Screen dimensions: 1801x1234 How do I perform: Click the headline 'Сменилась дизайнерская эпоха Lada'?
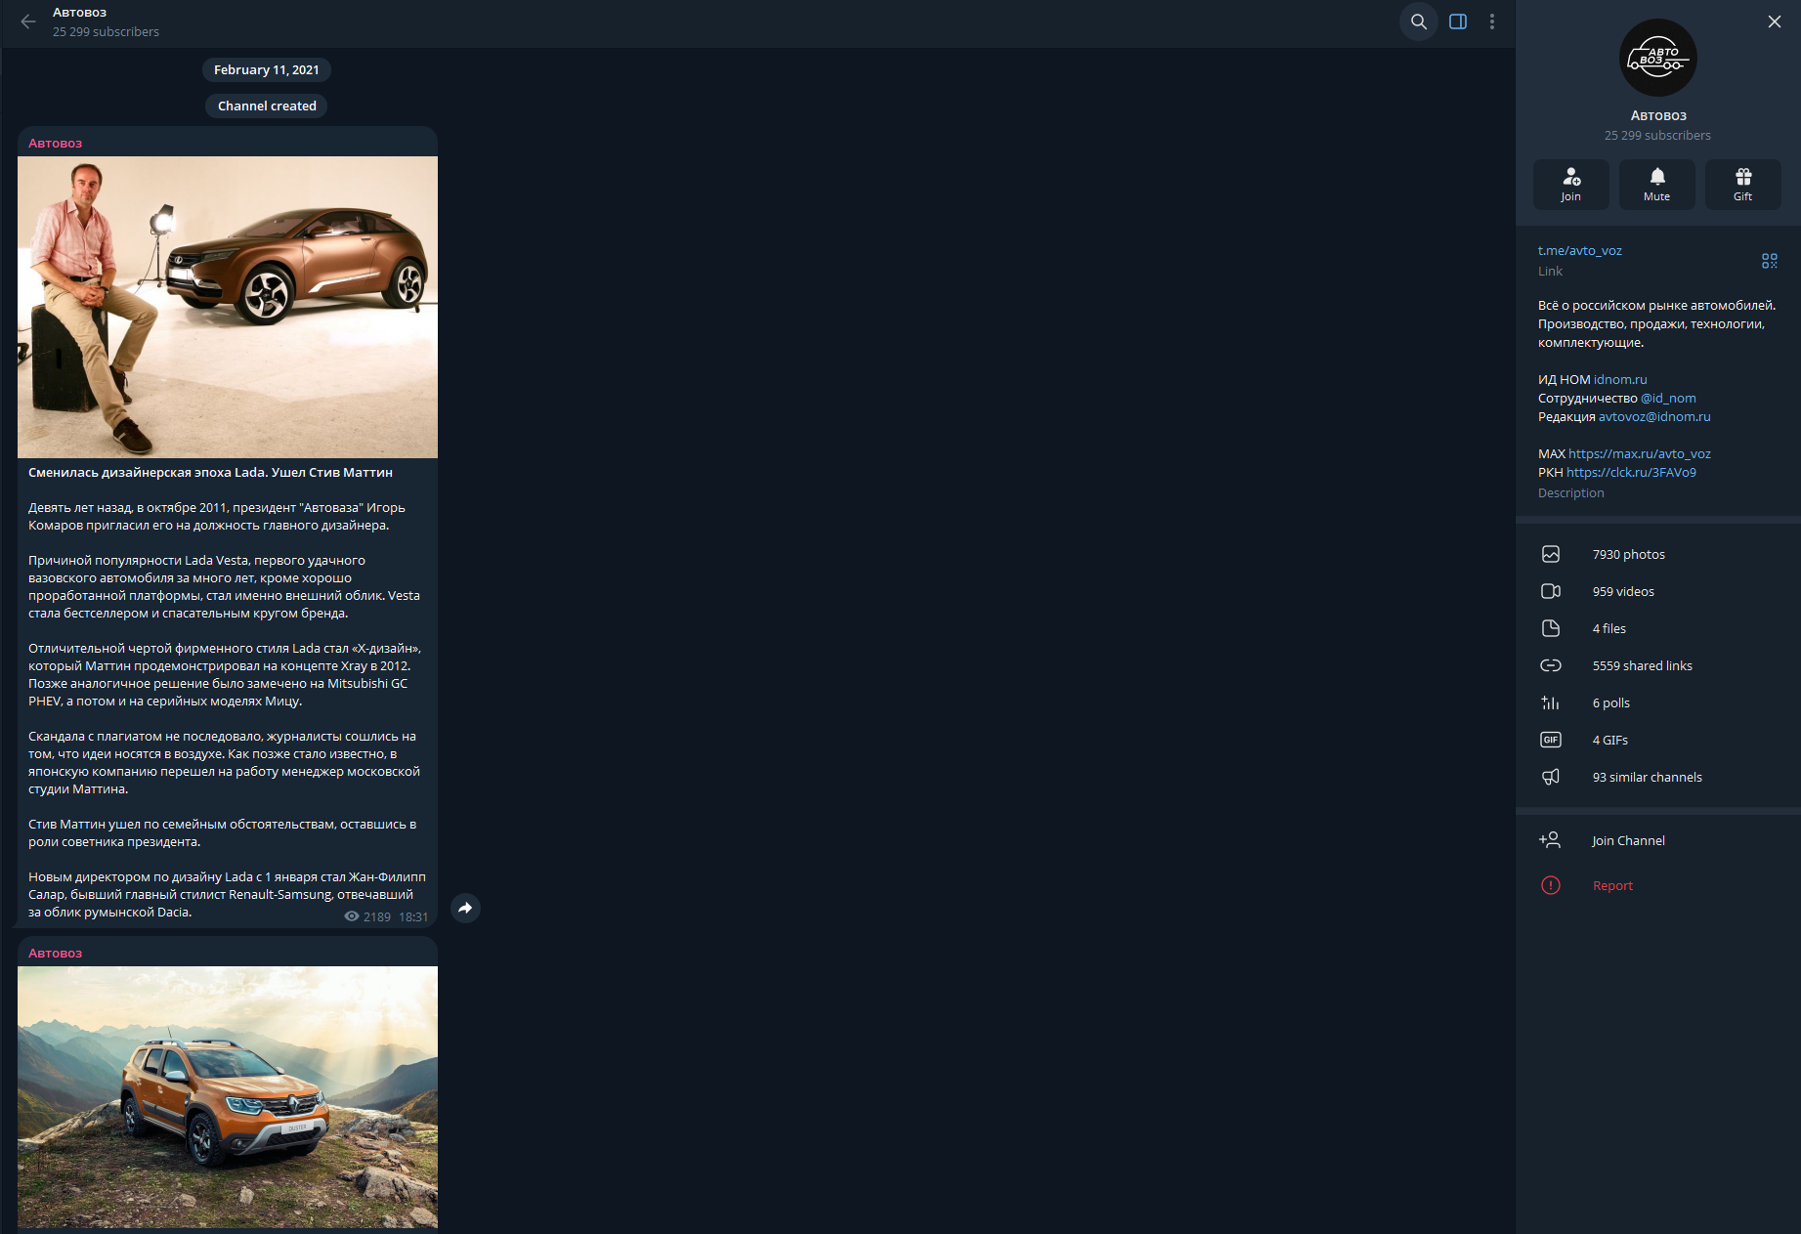click(210, 472)
